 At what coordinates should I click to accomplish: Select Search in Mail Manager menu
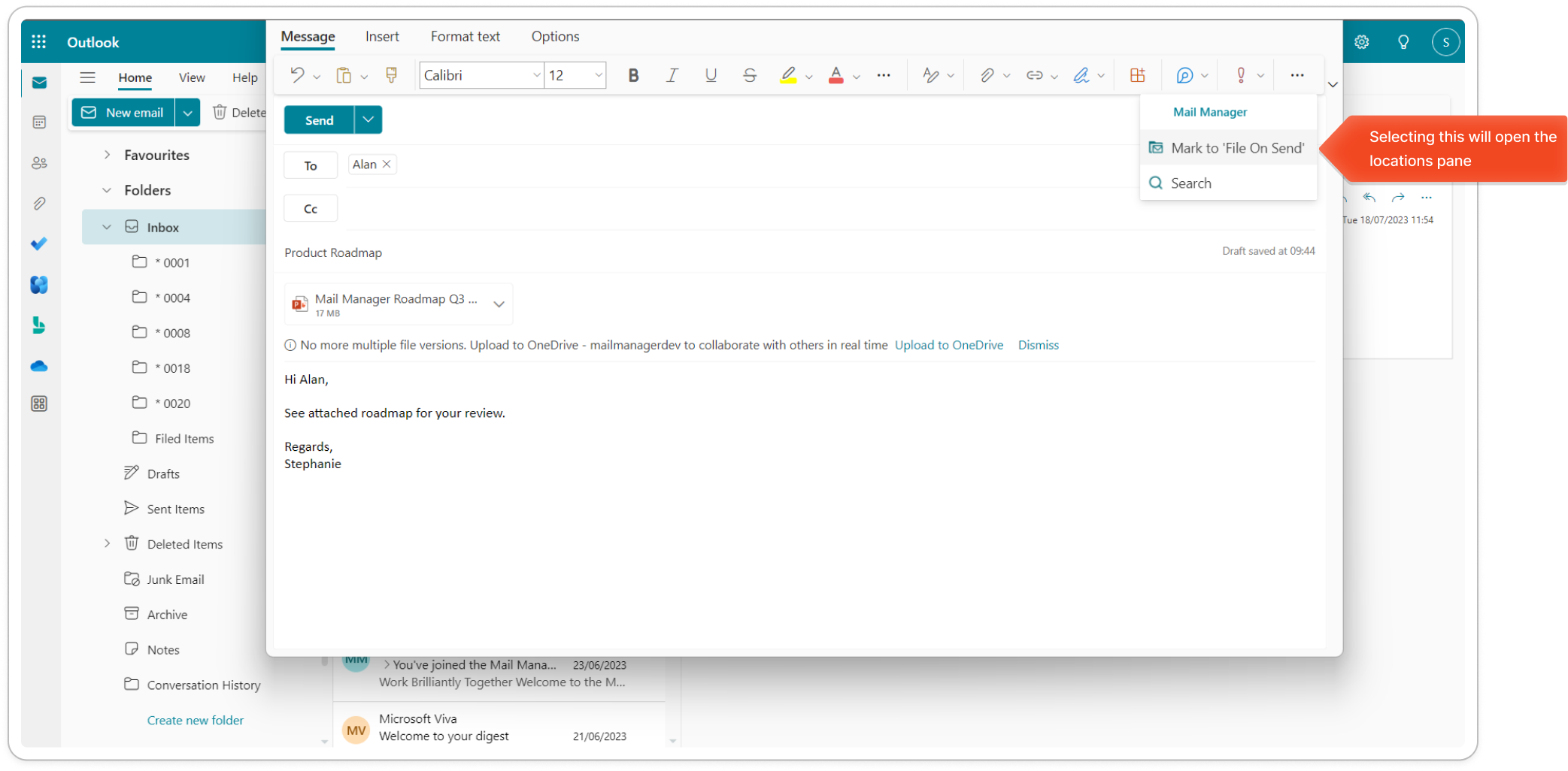[x=1229, y=183]
